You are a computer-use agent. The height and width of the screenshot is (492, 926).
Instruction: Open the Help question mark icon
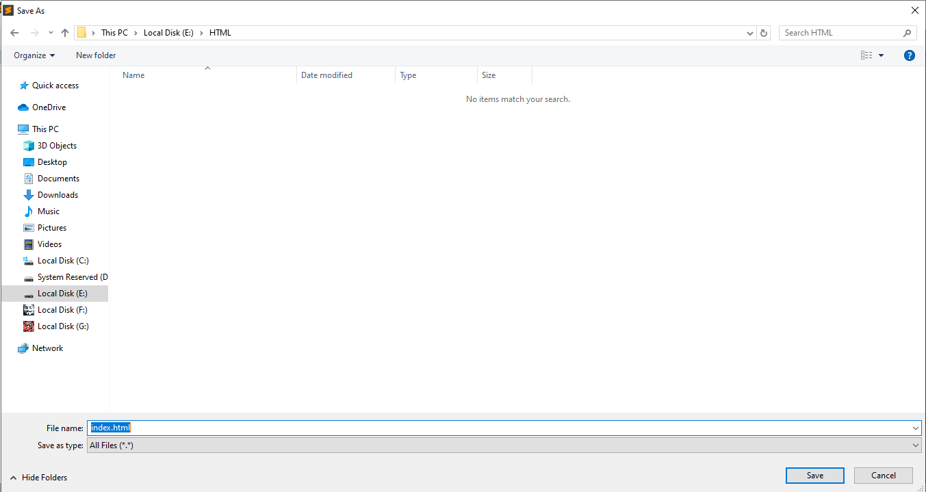tap(910, 55)
